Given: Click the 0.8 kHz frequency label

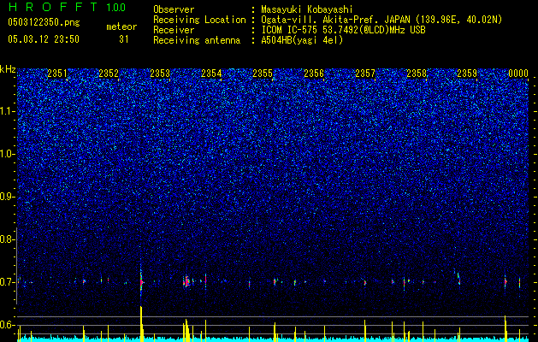Looking at the screenshot, I should pyautogui.click(x=7, y=239).
